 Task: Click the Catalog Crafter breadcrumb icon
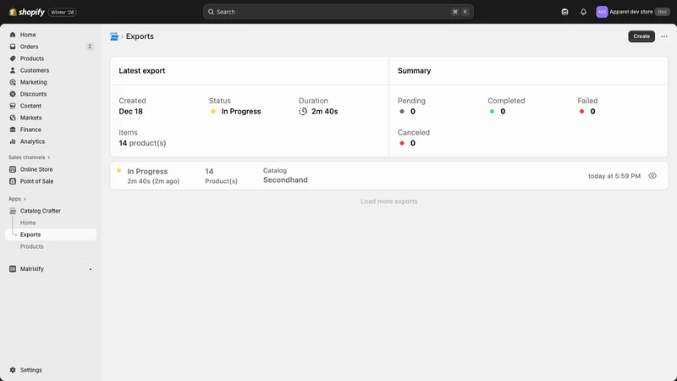point(114,36)
